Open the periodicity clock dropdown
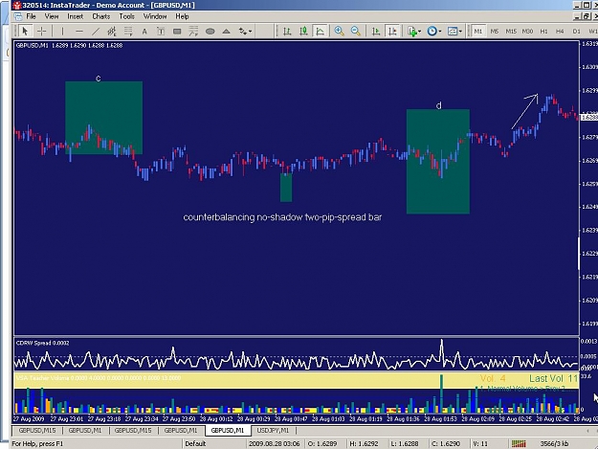The width and height of the screenshot is (598, 449). 433,32
